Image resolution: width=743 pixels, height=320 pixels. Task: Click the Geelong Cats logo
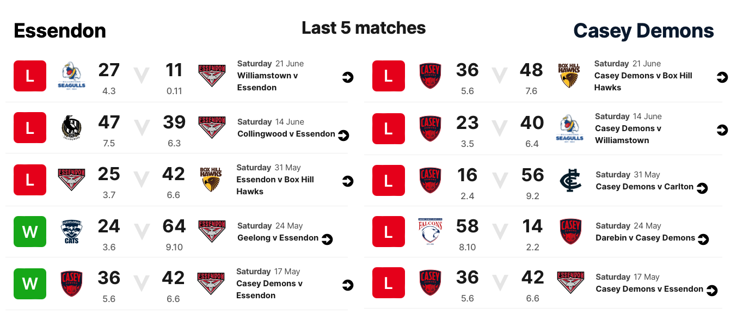pyautogui.click(x=72, y=232)
